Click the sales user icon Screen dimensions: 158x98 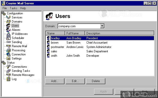(48, 51)
